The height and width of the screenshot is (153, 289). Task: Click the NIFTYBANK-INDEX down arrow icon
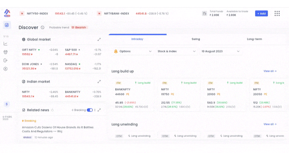[99, 13]
